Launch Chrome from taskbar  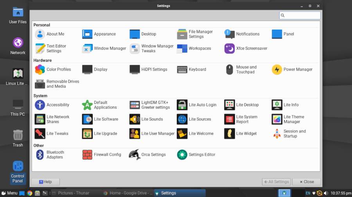tap(30, 193)
